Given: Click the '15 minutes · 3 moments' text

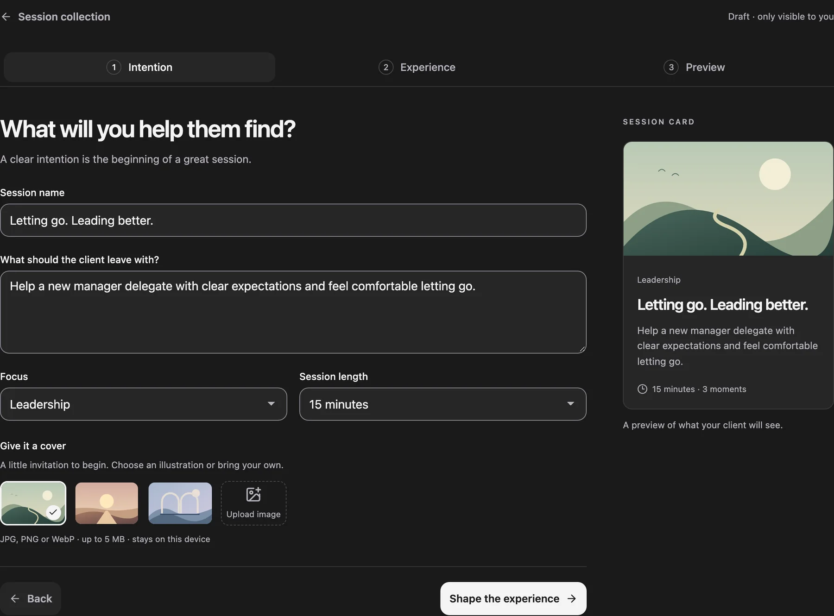Looking at the screenshot, I should click(x=699, y=389).
